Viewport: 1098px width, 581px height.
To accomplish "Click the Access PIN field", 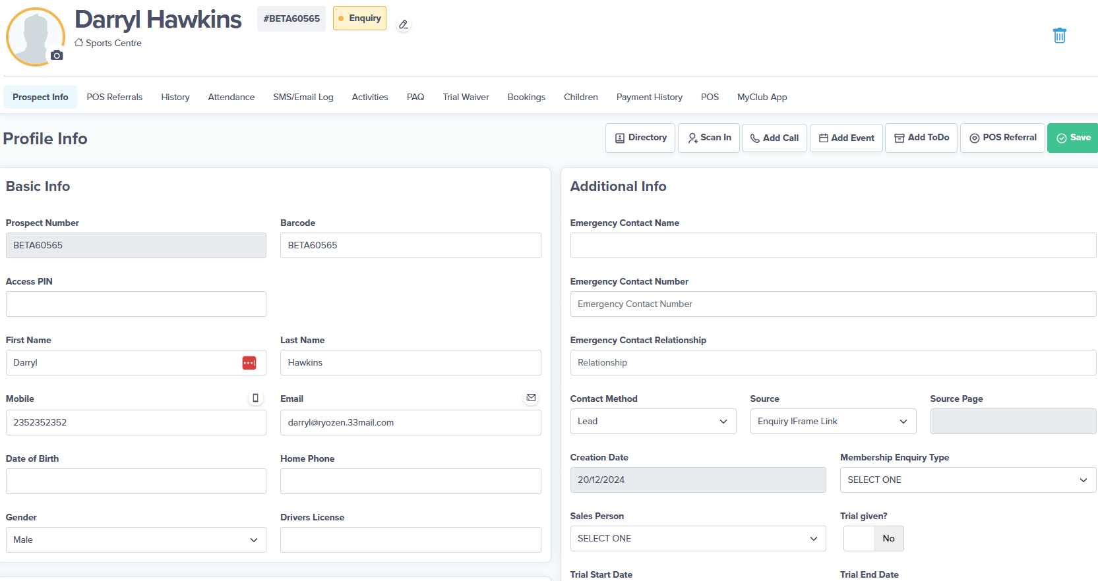I will 136,304.
